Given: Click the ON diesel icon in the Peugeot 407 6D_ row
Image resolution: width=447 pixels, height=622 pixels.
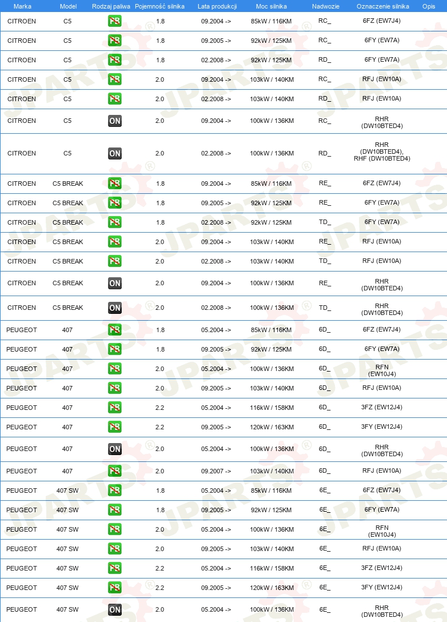Looking at the screenshot, I should pos(115,449).
